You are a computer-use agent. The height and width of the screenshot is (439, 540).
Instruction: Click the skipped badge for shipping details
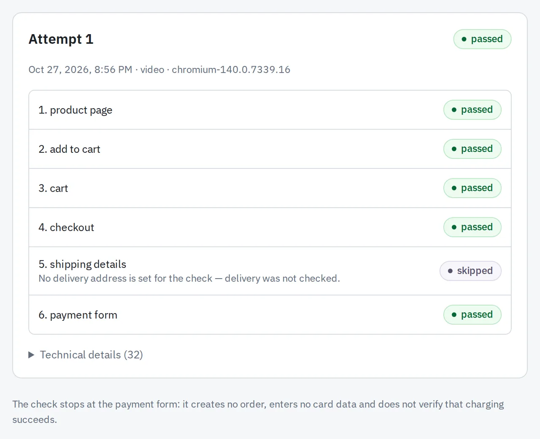pyautogui.click(x=470, y=271)
